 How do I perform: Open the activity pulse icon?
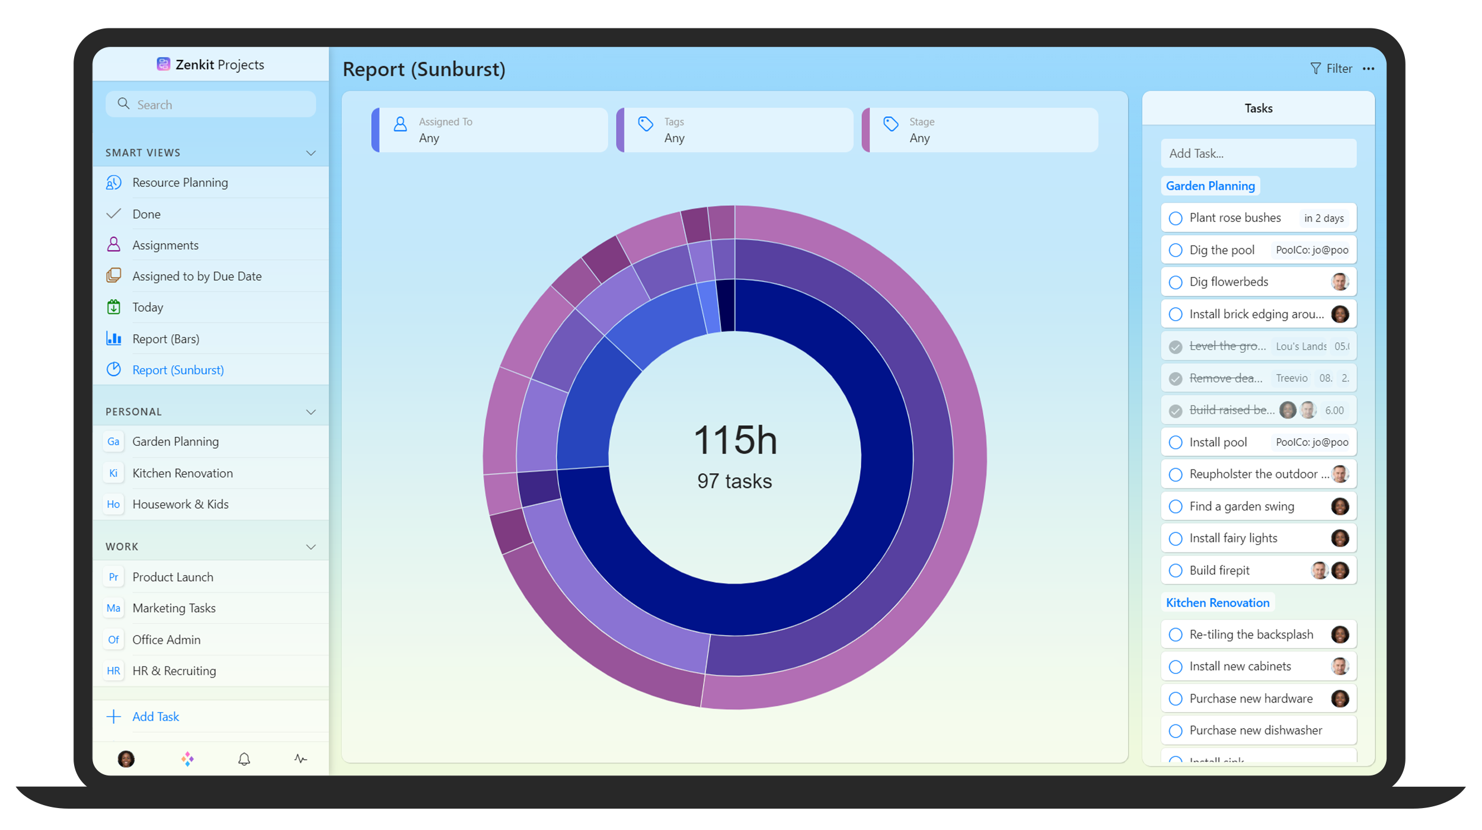click(301, 759)
